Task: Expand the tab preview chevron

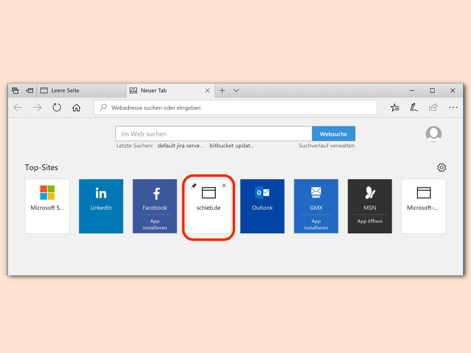Action: click(236, 91)
